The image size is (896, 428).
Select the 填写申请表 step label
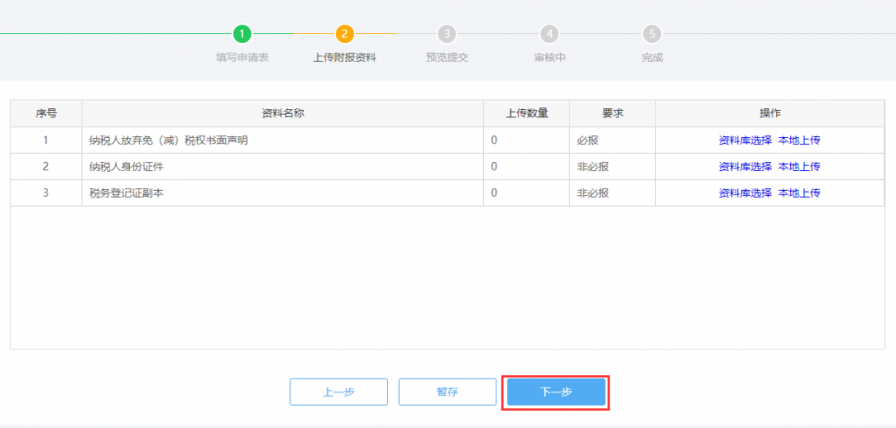(x=242, y=57)
